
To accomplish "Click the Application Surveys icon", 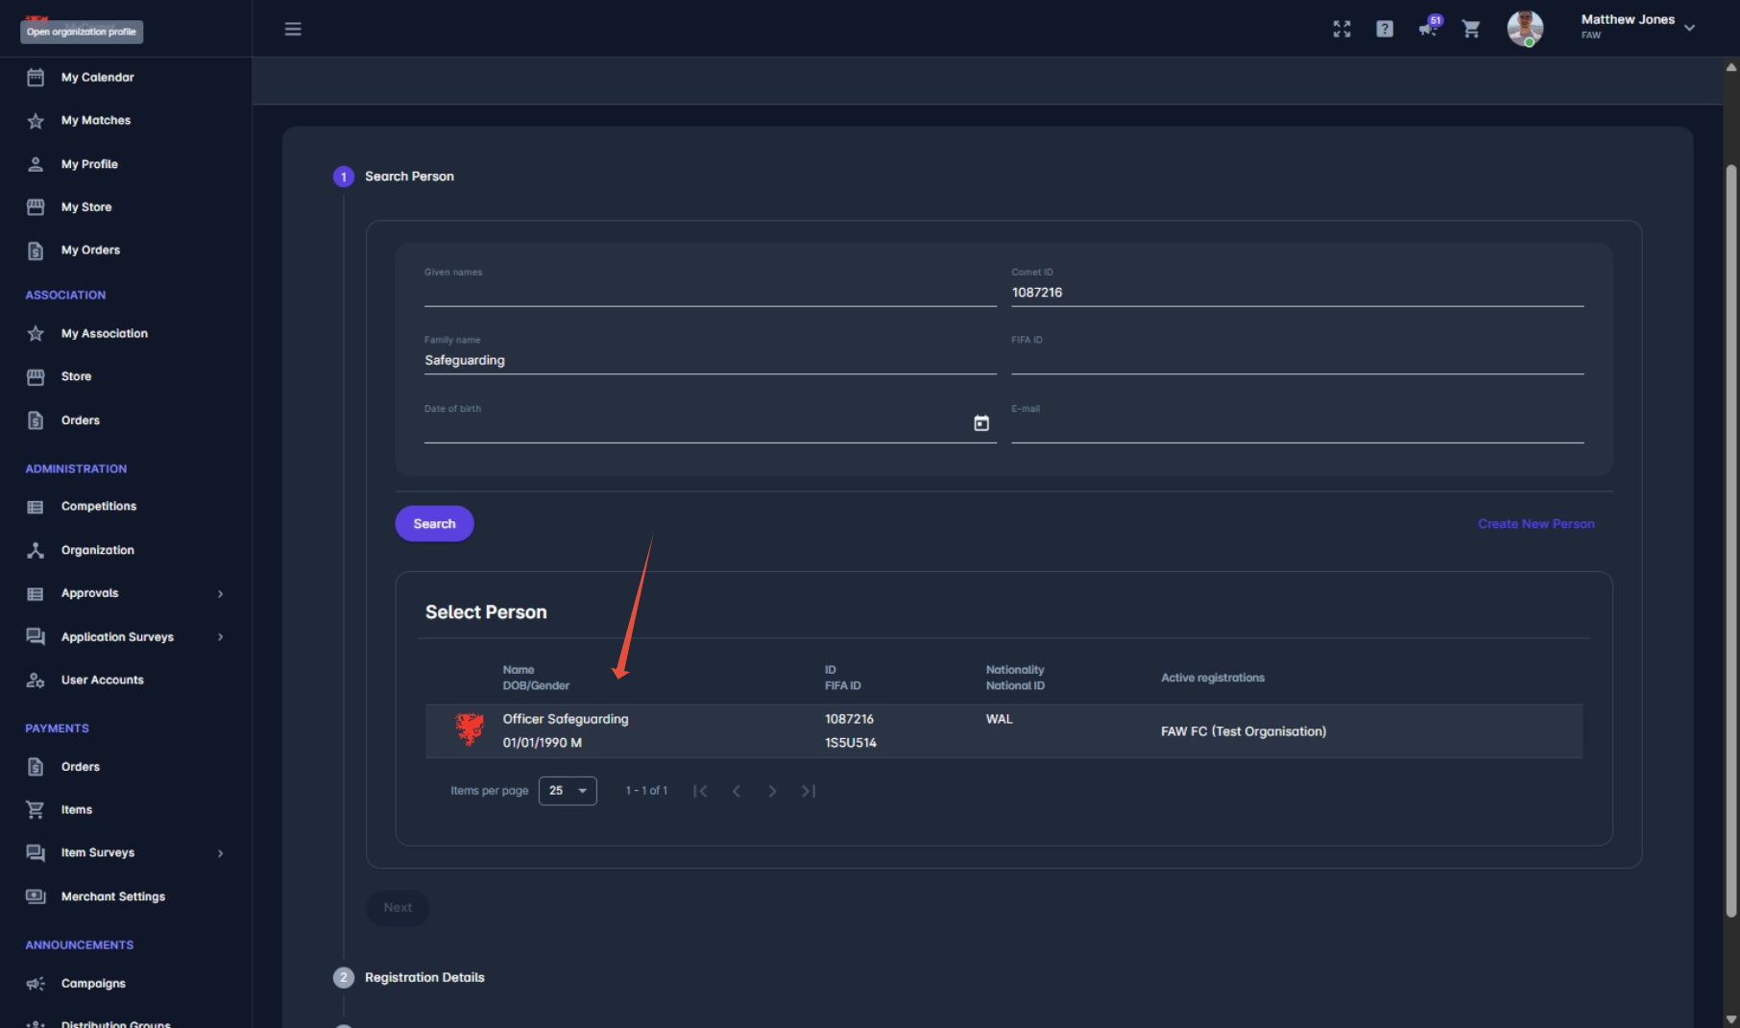I will [36, 636].
